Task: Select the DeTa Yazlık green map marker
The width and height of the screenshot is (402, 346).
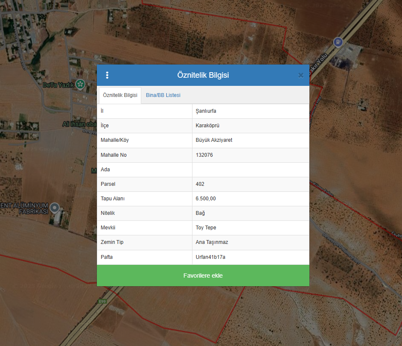Action: [80, 84]
